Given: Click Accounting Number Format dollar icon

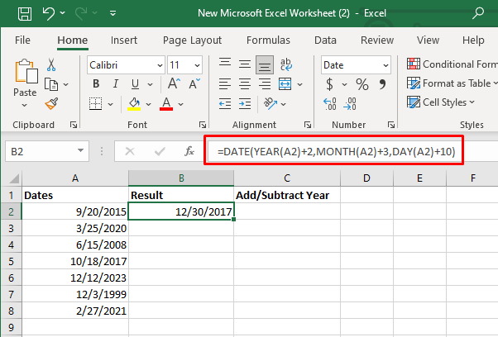Looking at the screenshot, I should click(330, 84).
